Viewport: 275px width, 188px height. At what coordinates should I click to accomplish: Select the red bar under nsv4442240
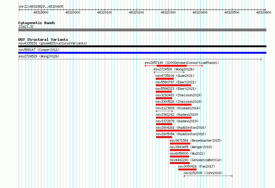(x=180, y=163)
